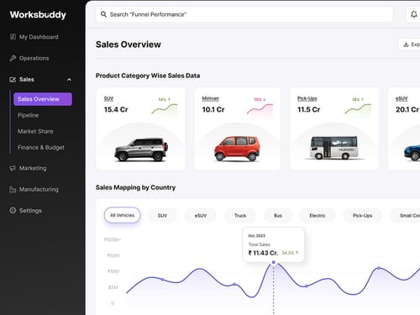Open the SUV category link
The height and width of the screenshot is (315, 420).
tap(108, 98)
